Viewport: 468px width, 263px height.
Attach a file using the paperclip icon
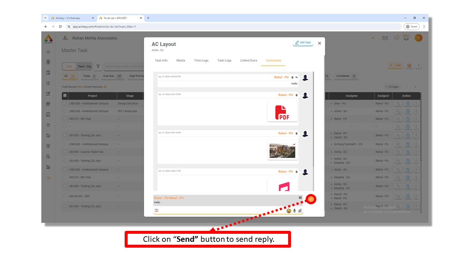[300, 211]
